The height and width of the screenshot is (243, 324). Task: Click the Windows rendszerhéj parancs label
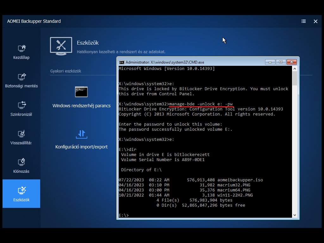coord(81,106)
